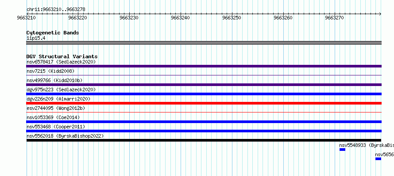Image resolution: width=394 pixels, height=176 pixels.
Task: Click the chr11:9663210..9663278 region label
Action: [x=56, y=10]
